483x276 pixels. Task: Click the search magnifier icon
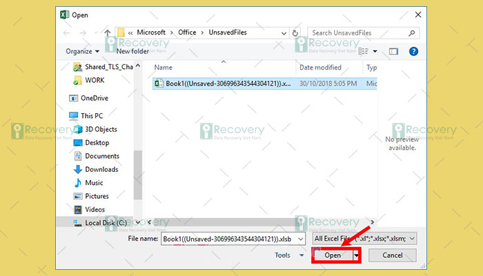(412, 33)
